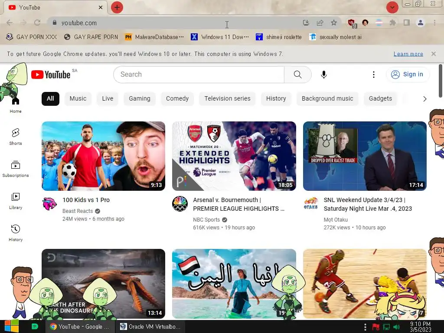Image resolution: width=444 pixels, height=333 pixels.
Task: Open MalwareDatabase bookmark
Action: (155, 37)
